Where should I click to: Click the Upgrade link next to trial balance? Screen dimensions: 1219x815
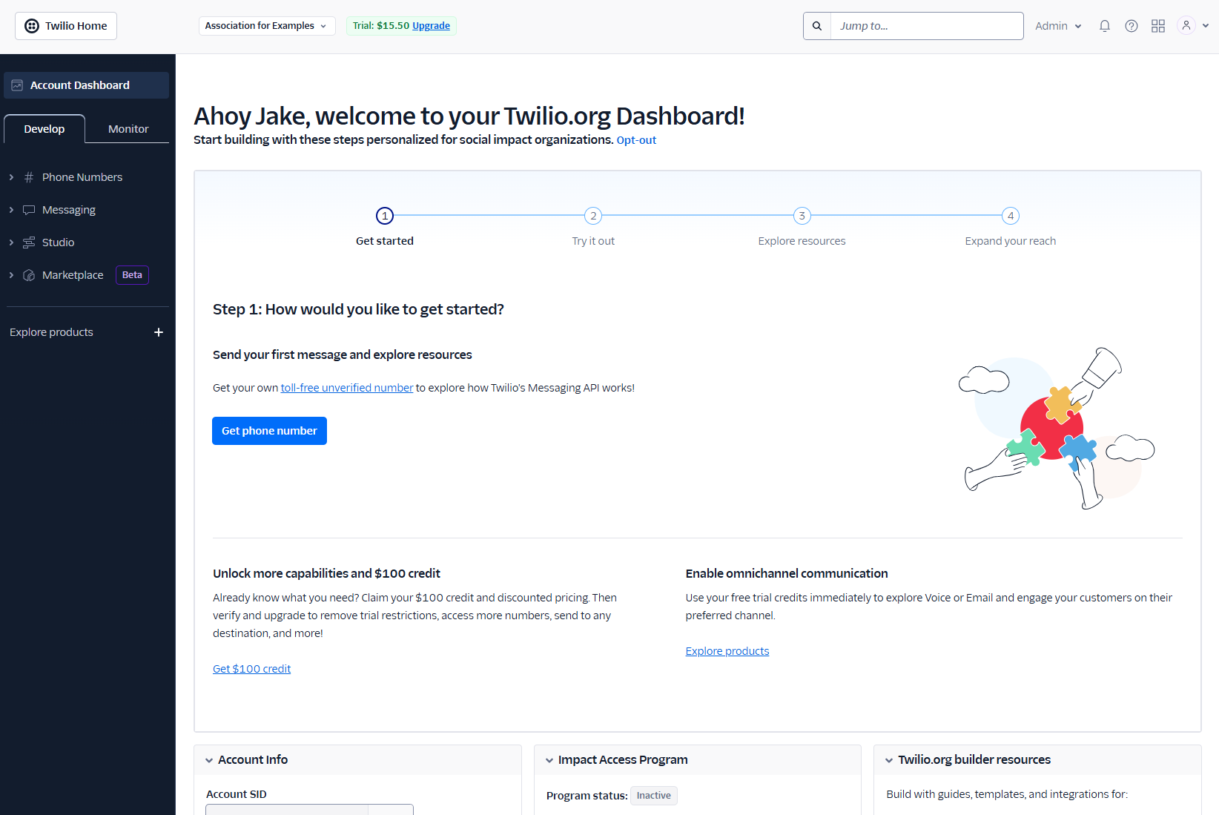pyautogui.click(x=430, y=25)
